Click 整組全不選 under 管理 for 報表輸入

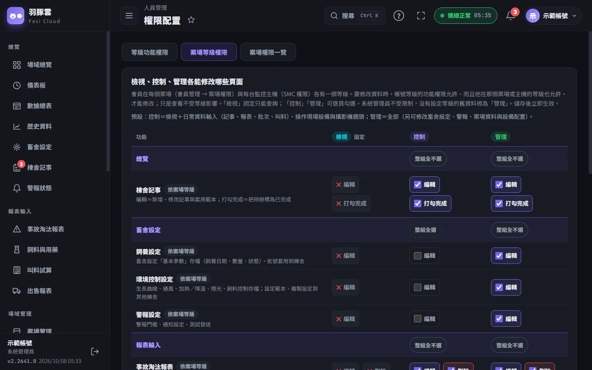tap(509, 345)
